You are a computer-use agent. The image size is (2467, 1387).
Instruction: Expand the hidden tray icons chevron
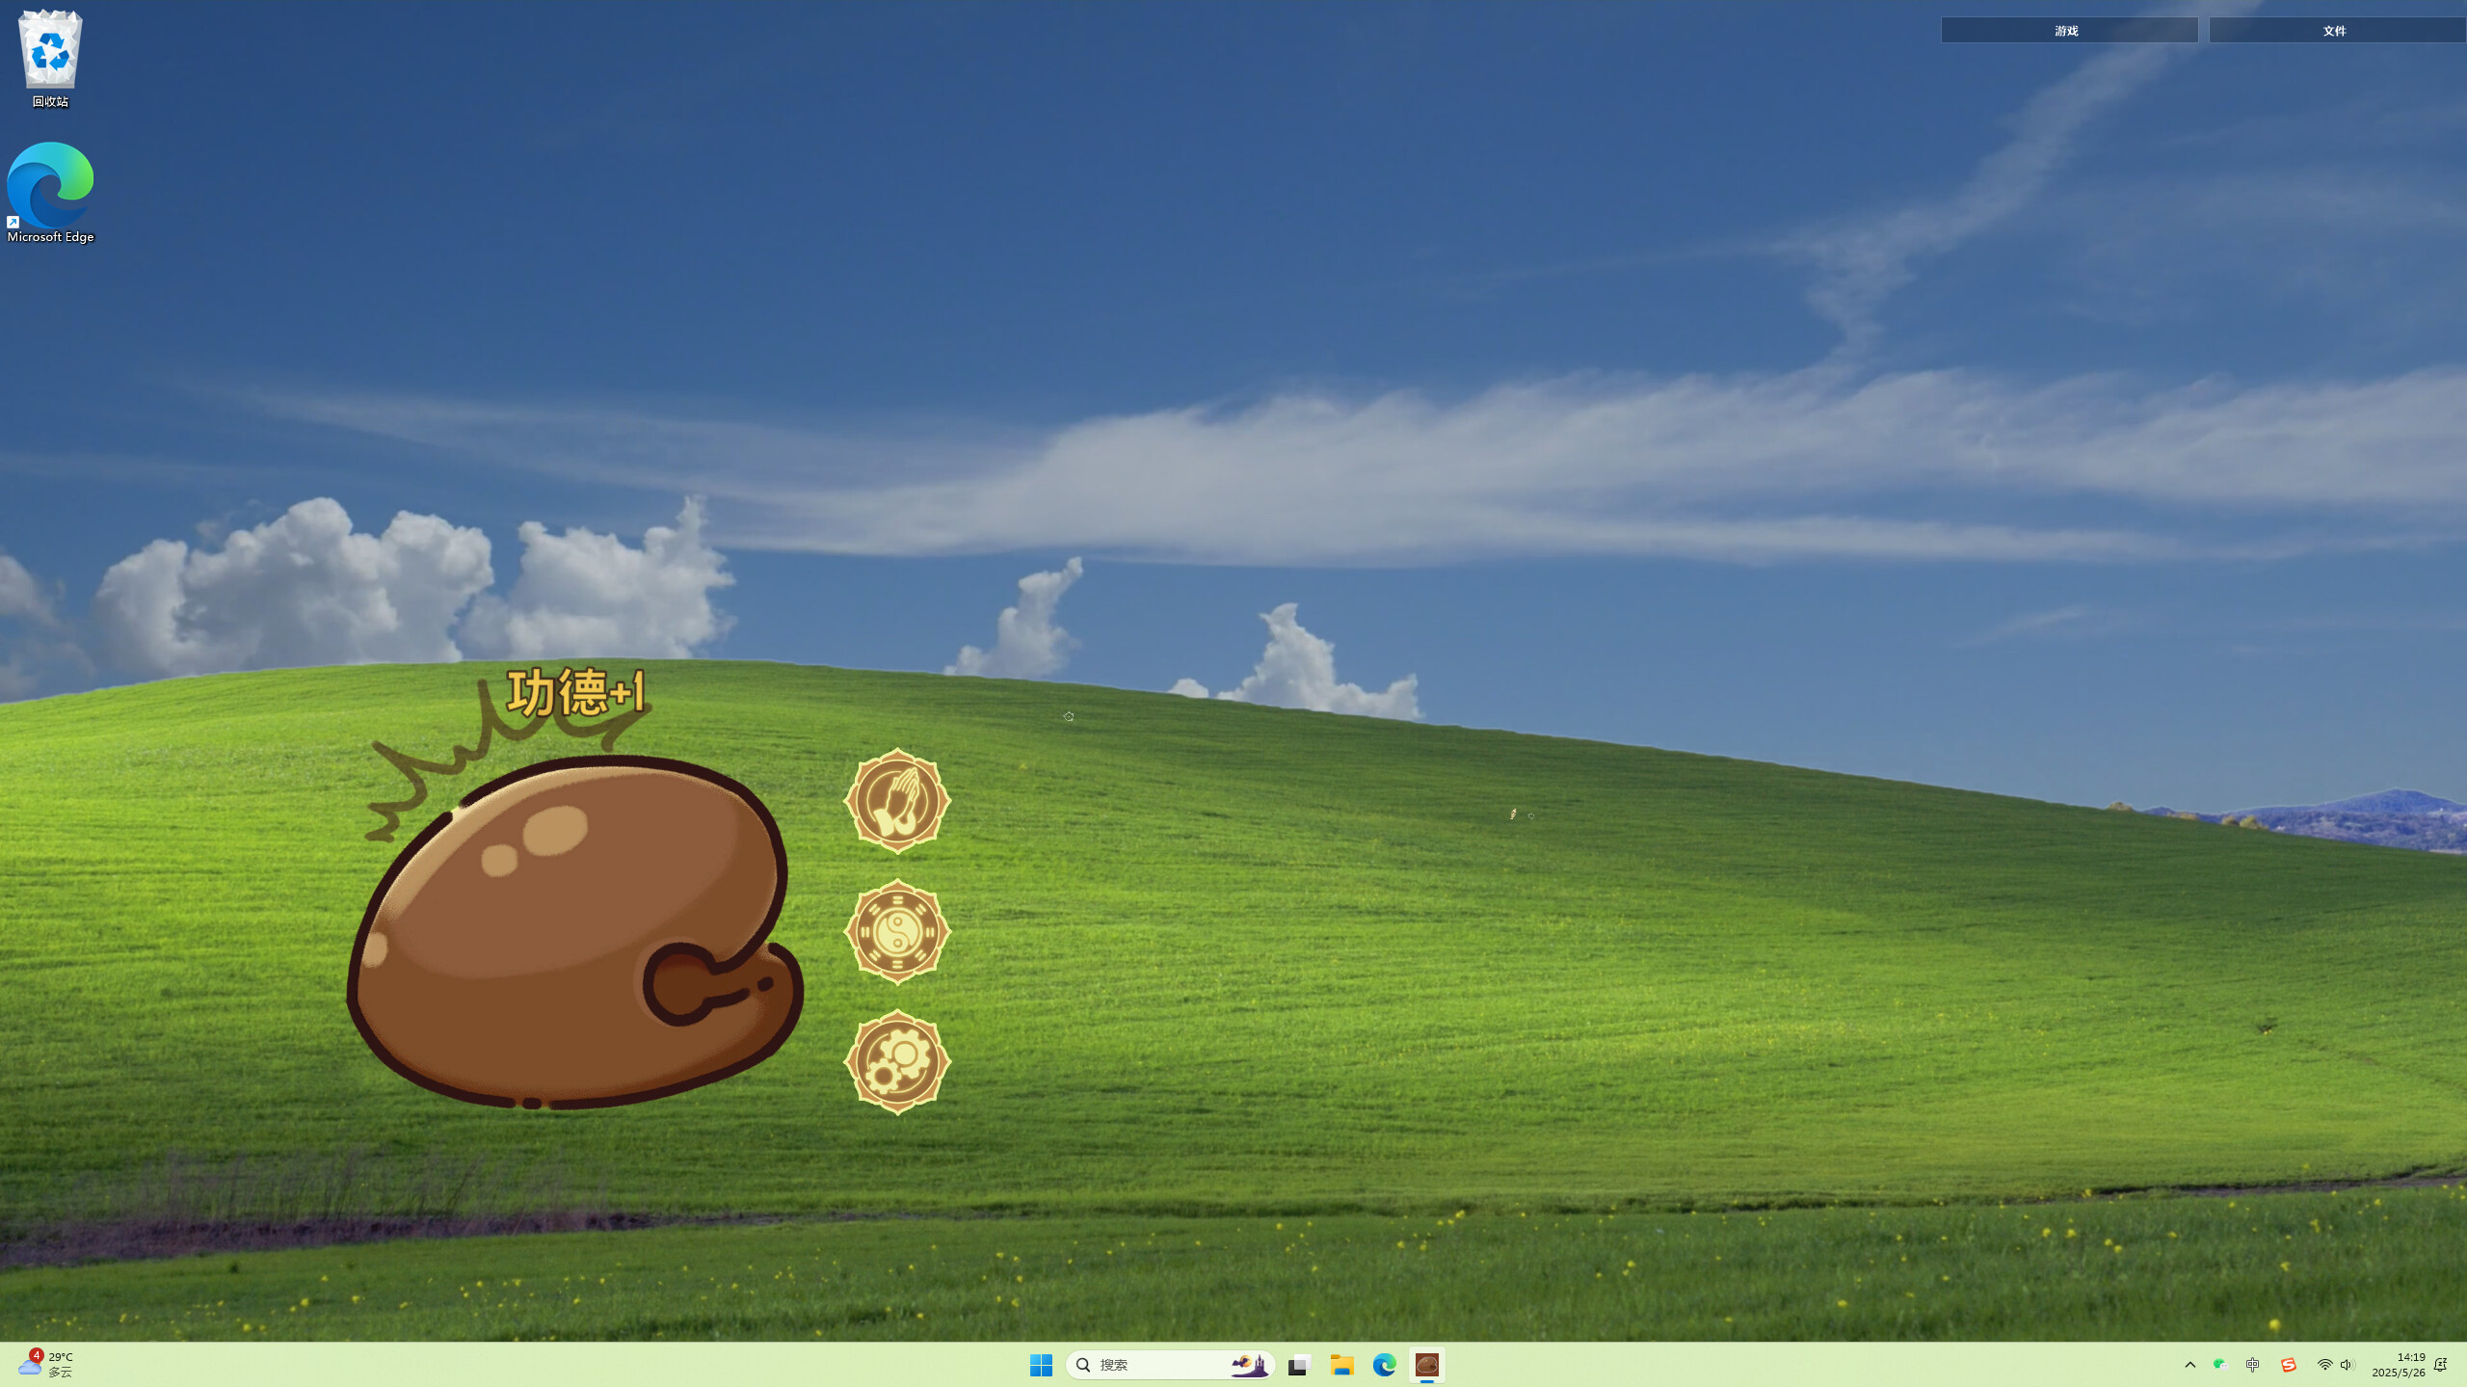click(2190, 1365)
